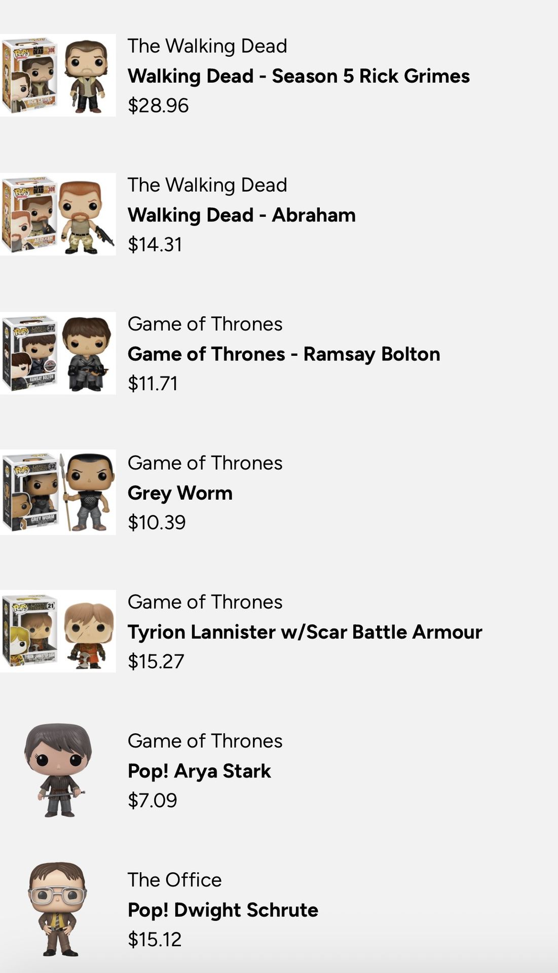Click the $11.71 Ramsay Bolton price
Screen dimensions: 558x973
click(153, 383)
